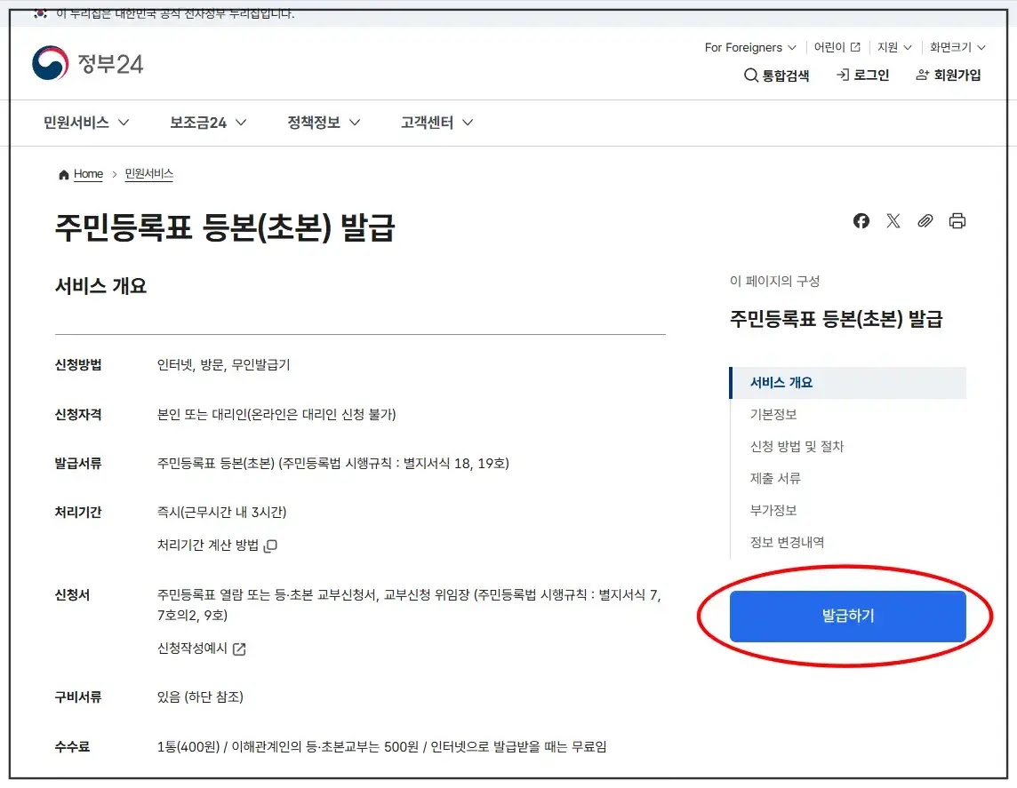Select 서비스 개요 in page outline
Viewport: 1017px width, 788px height.
click(x=848, y=383)
